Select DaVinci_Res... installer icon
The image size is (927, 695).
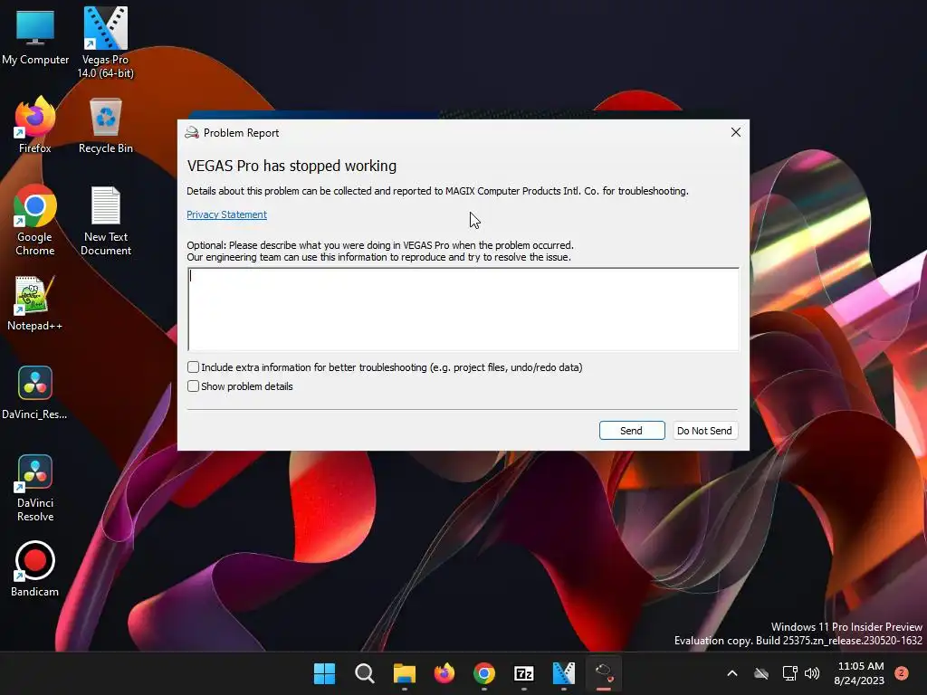pos(35,393)
